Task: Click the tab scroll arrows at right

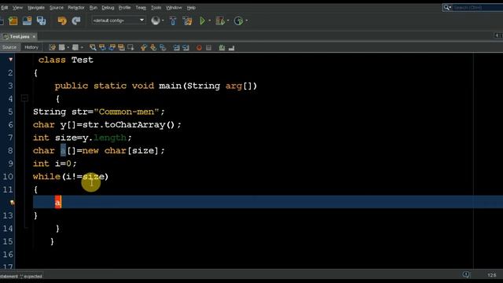Action: tap(498, 35)
